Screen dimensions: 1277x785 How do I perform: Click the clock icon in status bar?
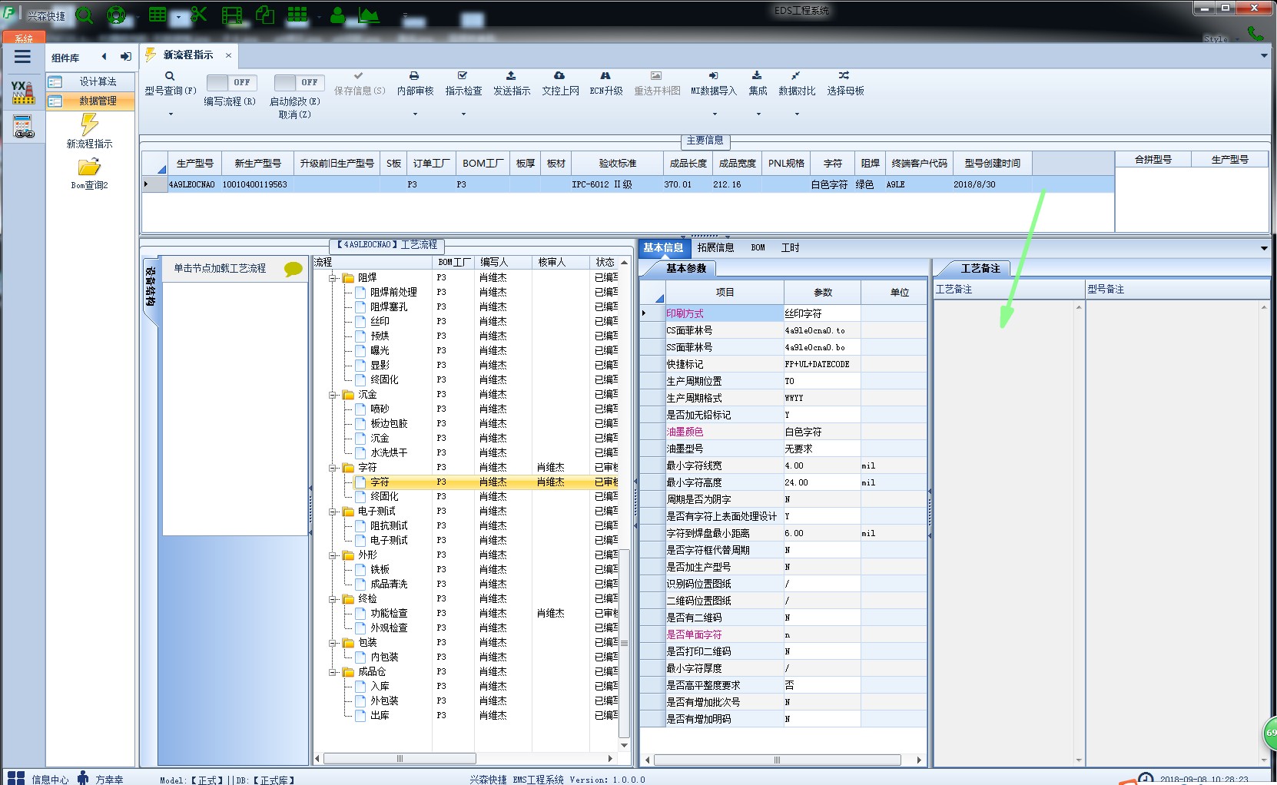1146,778
